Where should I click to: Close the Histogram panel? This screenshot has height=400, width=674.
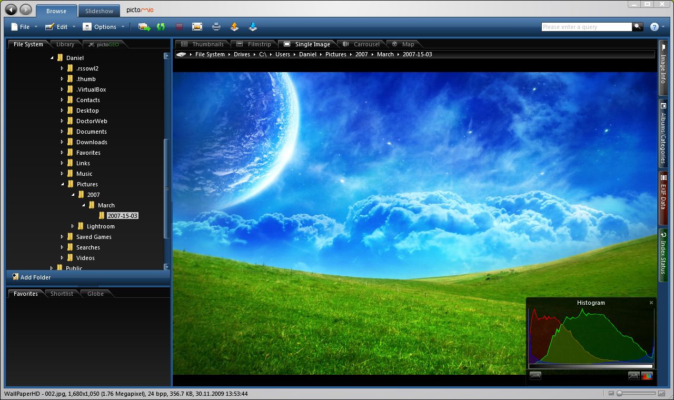(651, 303)
